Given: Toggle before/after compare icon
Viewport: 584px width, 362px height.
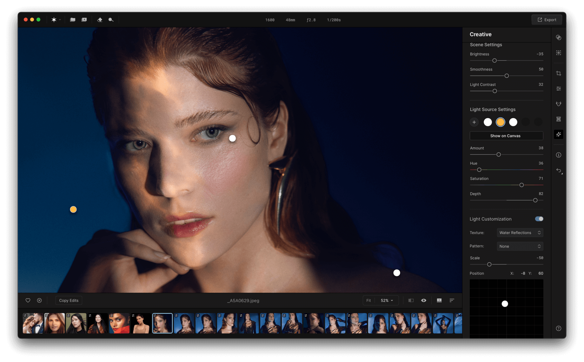Looking at the screenshot, I should tap(411, 300).
